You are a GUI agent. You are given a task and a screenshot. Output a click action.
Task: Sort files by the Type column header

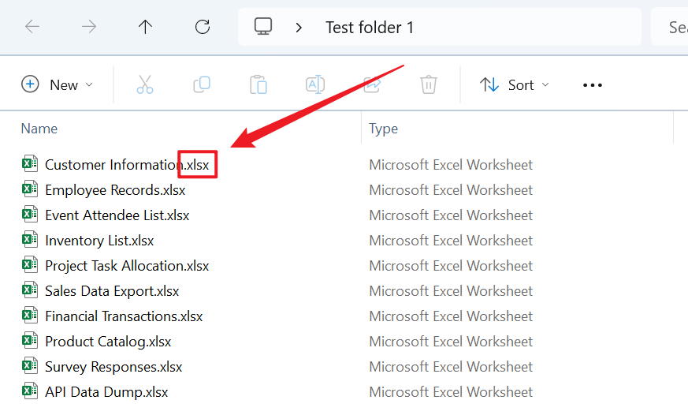383,129
